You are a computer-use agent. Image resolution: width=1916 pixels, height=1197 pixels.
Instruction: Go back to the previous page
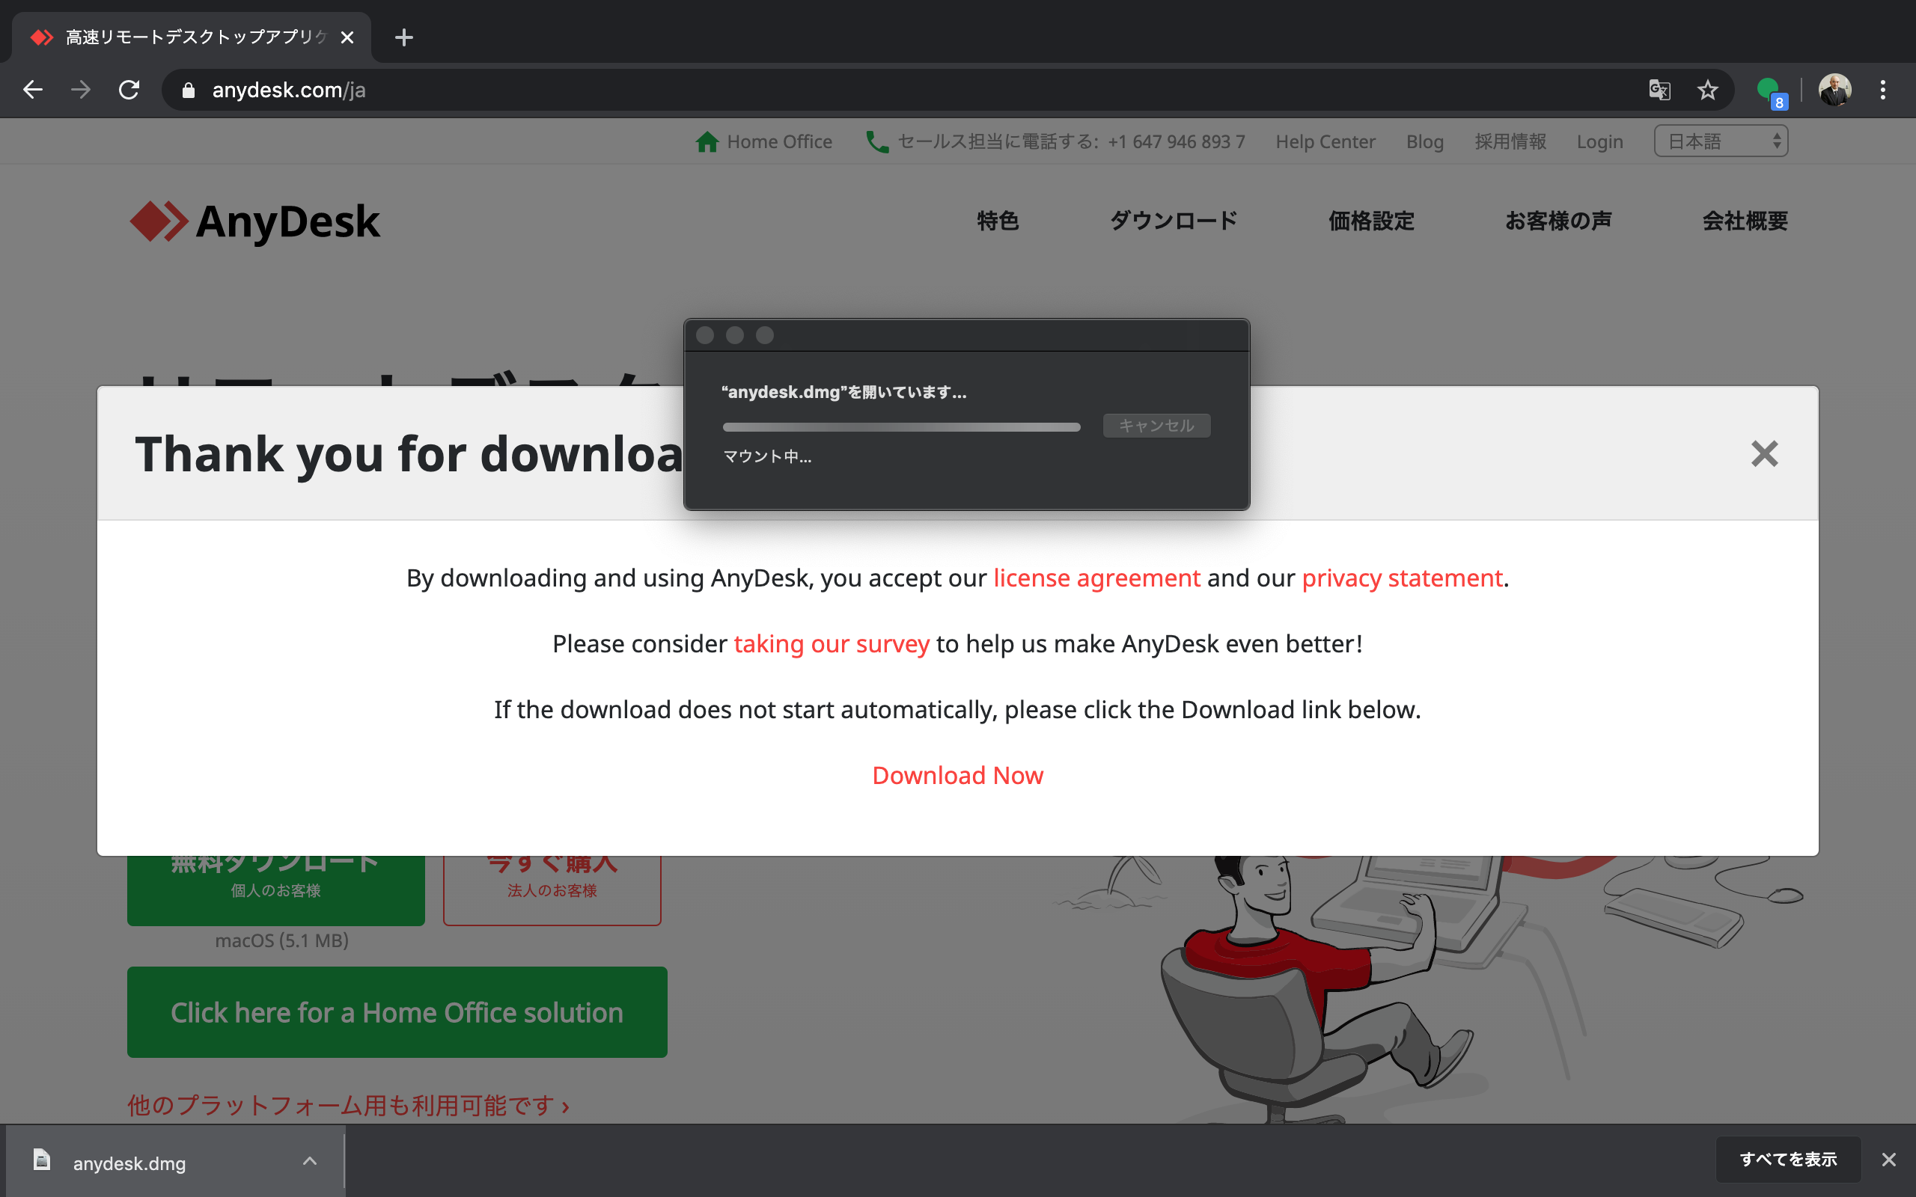pos(32,90)
